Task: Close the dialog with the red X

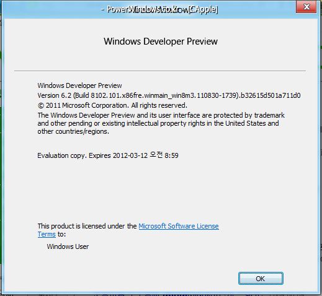Action: tap(306, 7)
